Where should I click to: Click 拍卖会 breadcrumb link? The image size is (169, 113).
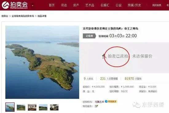click(5, 16)
